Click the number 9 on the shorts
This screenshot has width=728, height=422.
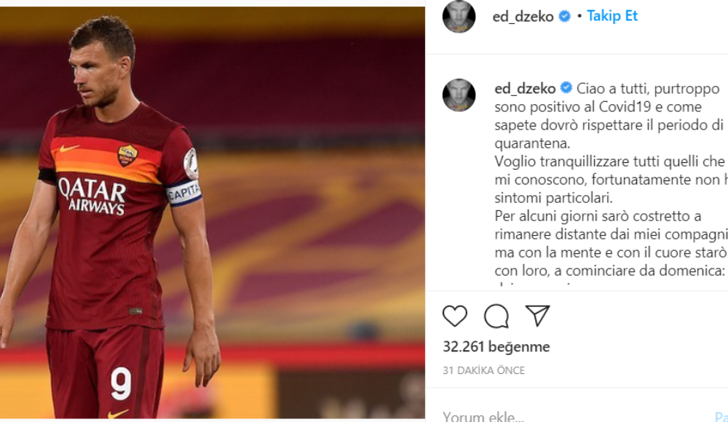pyautogui.click(x=121, y=384)
